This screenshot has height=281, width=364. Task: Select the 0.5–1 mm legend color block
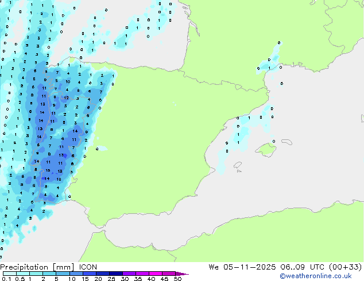[23, 274]
